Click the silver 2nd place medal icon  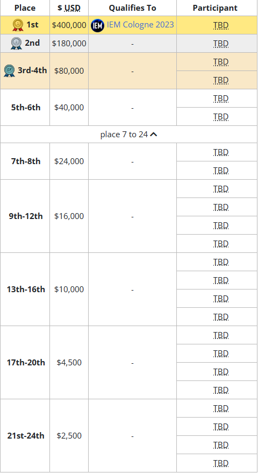pos(16,44)
